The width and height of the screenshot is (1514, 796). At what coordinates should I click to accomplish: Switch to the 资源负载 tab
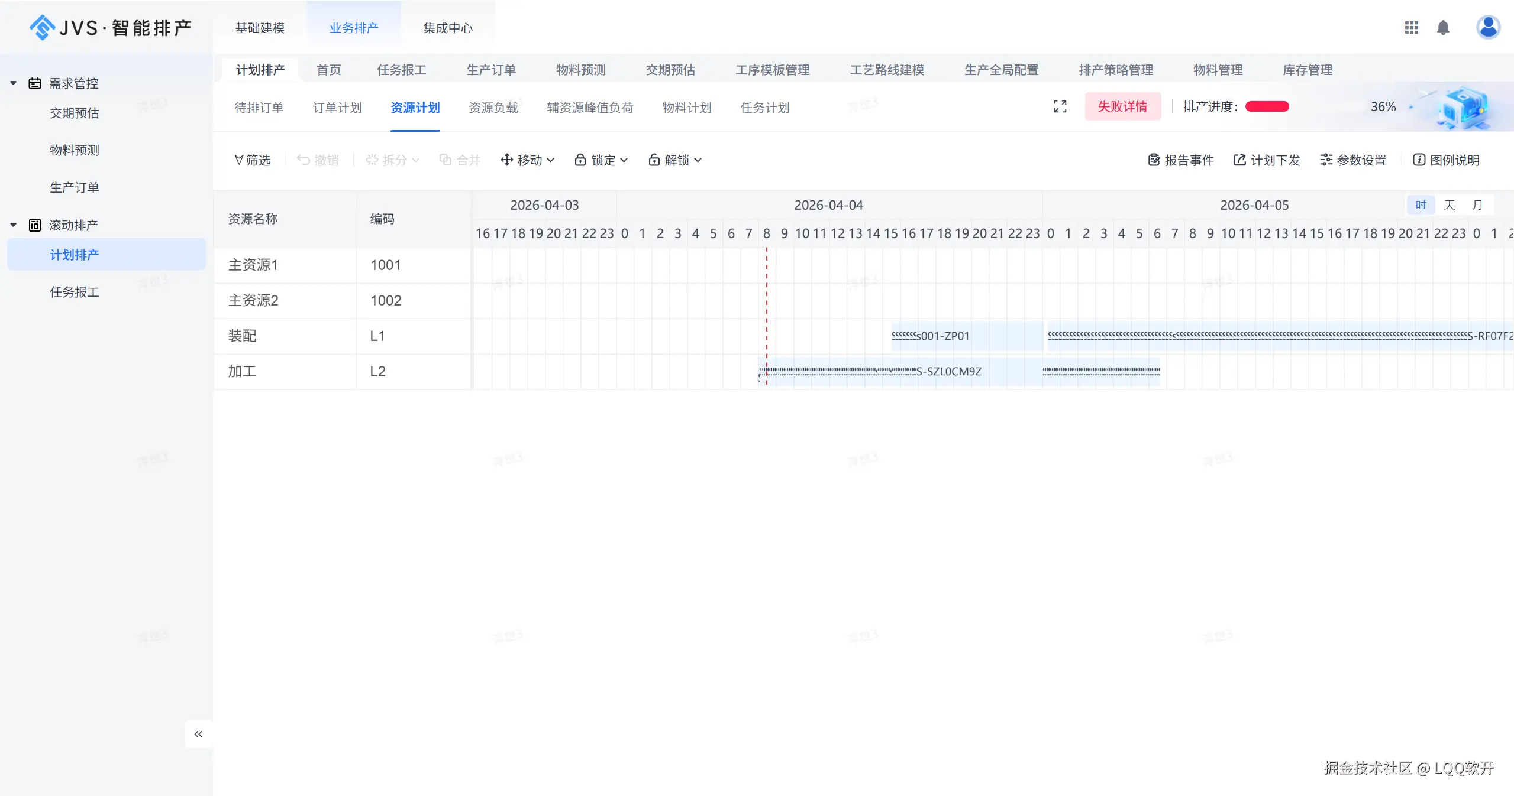(493, 108)
